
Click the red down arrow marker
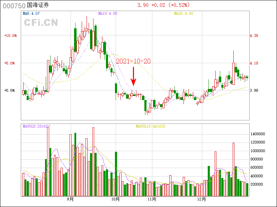[x=133, y=77]
